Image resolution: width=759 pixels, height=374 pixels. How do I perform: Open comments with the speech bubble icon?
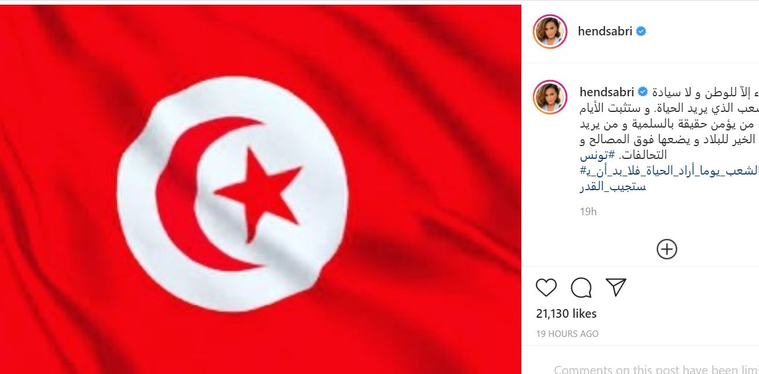581,288
